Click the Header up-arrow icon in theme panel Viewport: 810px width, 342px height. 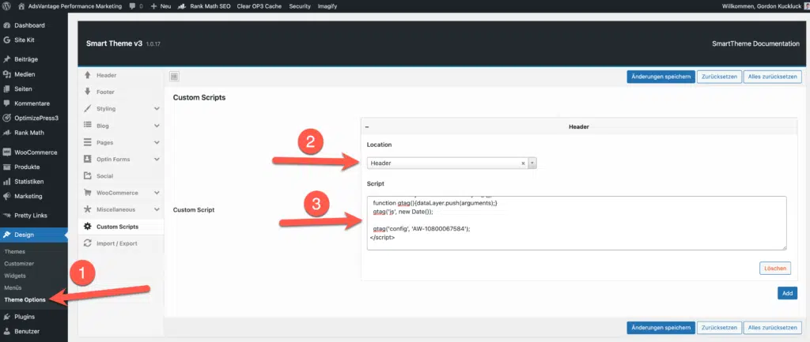[87, 75]
